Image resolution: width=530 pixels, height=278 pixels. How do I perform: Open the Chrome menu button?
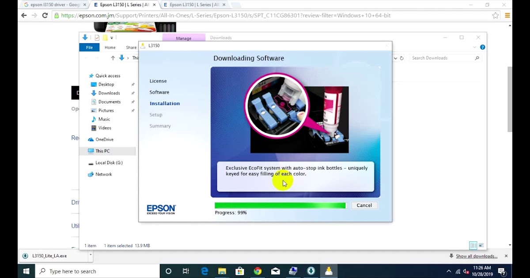tap(507, 15)
